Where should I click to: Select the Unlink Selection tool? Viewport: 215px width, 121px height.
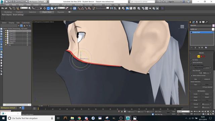(14, 8)
